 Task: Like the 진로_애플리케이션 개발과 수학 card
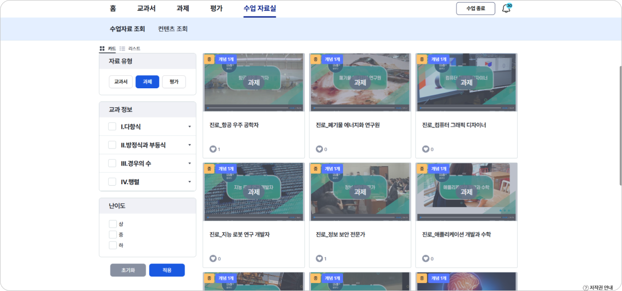[425, 258]
